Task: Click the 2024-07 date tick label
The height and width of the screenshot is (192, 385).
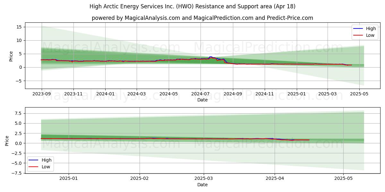Action: click(201, 94)
